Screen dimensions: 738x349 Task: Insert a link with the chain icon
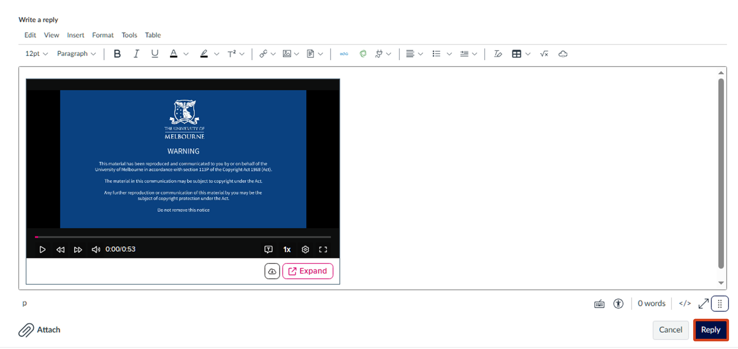tap(263, 54)
